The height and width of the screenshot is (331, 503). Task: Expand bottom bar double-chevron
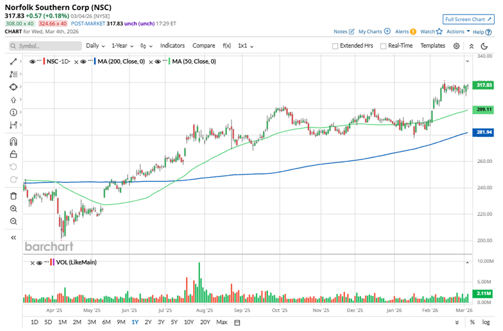(457, 322)
